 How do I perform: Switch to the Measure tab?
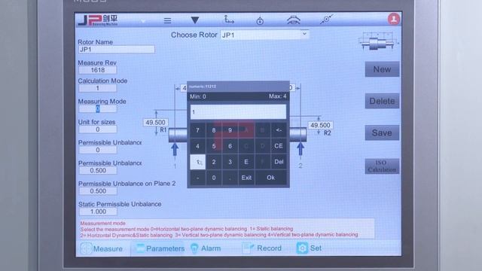pyautogui.click(x=102, y=248)
